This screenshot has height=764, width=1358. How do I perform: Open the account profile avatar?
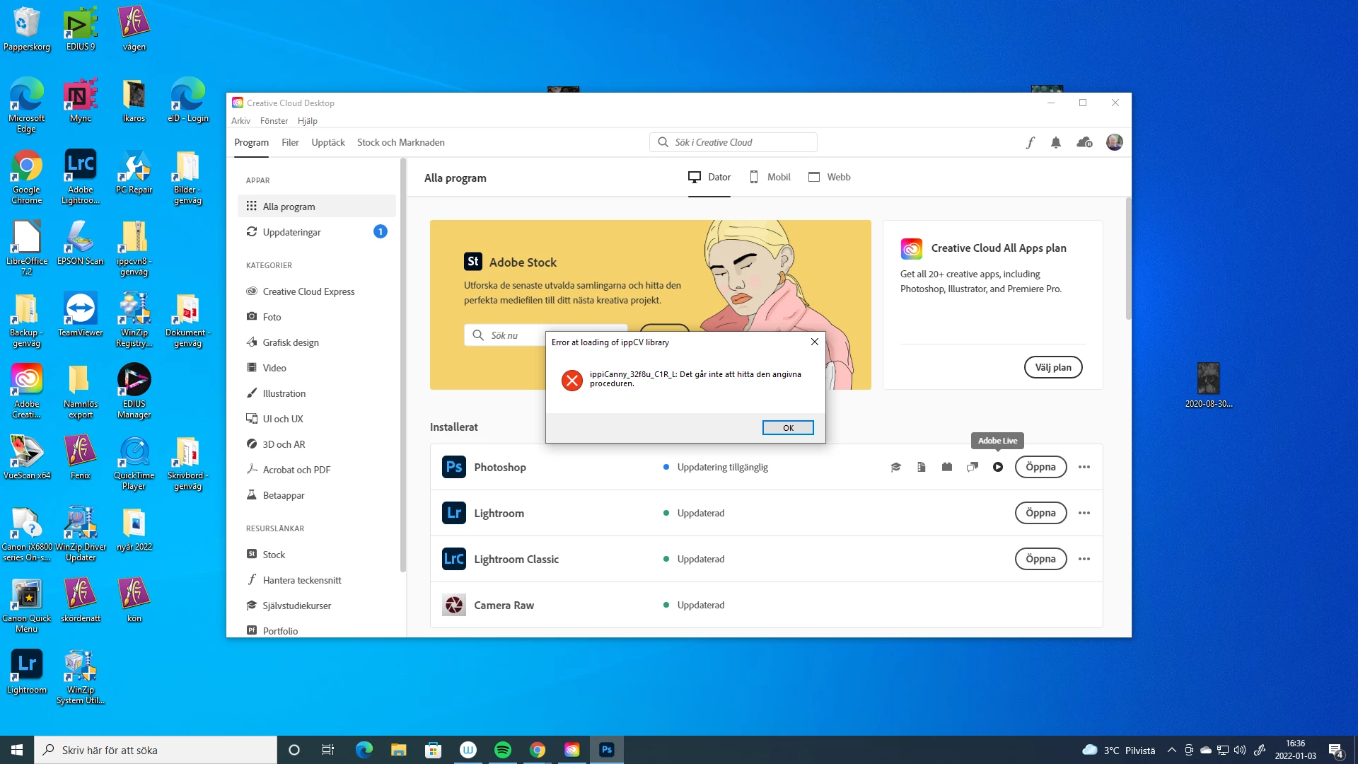(x=1114, y=143)
